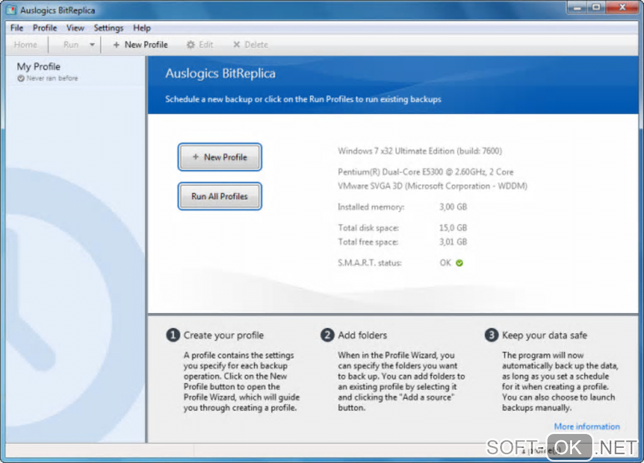Open the Profile menu
This screenshot has height=463, width=644.
(x=45, y=28)
